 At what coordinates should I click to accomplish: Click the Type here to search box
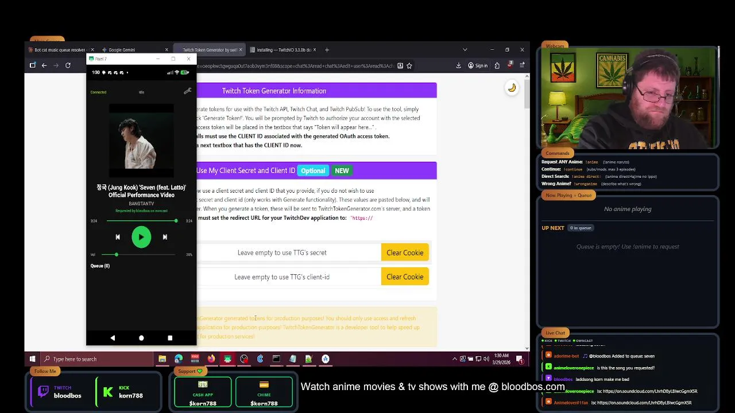point(98,359)
